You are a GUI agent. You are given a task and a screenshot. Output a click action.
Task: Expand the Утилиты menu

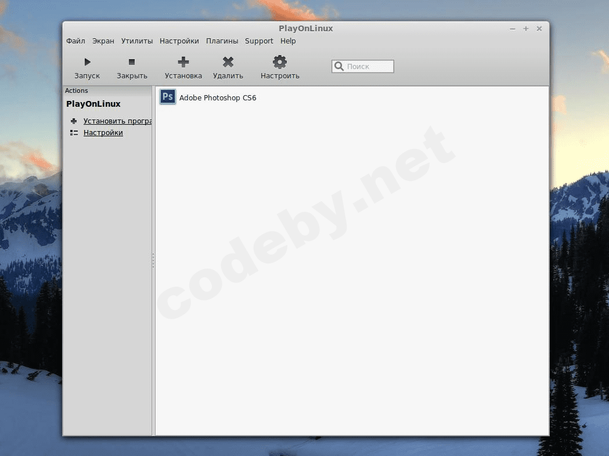coord(137,41)
